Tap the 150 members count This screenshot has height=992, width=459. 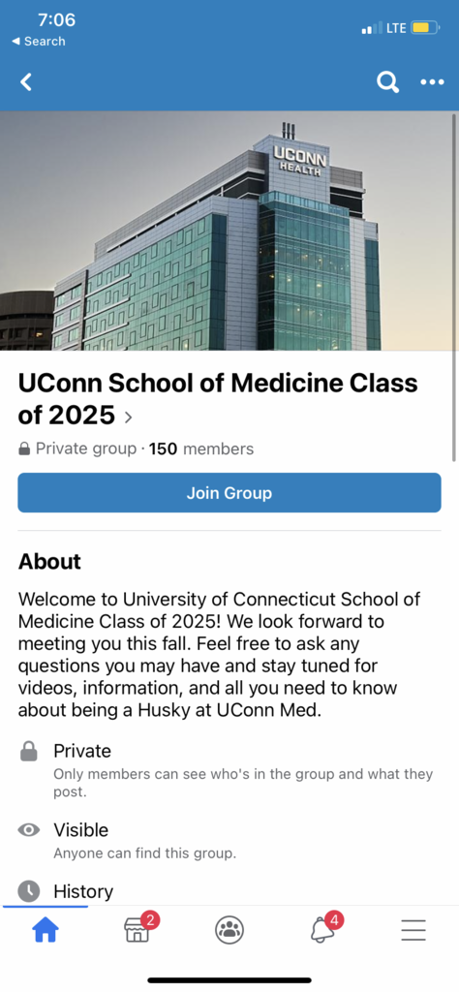[x=201, y=449]
